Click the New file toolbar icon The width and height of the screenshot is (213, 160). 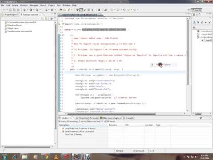(x=4, y=10)
